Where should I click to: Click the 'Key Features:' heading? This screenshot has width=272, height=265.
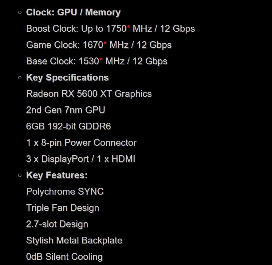tap(57, 175)
